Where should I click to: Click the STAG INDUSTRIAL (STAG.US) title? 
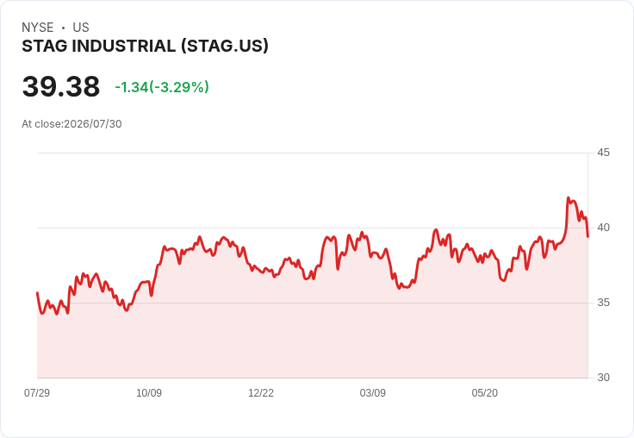click(145, 46)
